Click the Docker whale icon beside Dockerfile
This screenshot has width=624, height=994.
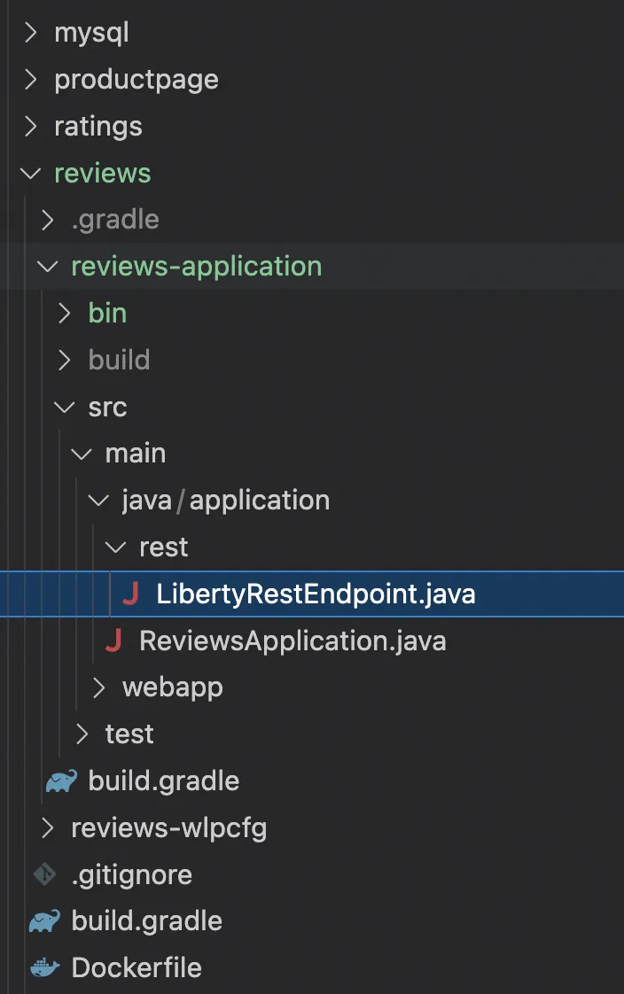[x=44, y=967]
